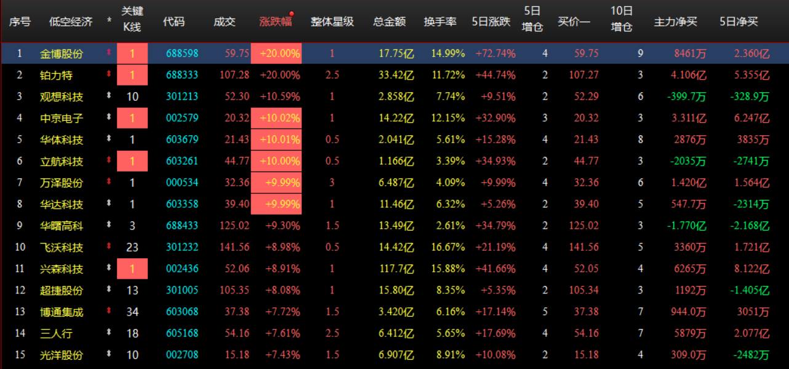Select stock name 华体科技
The image size is (789, 369).
62,140
